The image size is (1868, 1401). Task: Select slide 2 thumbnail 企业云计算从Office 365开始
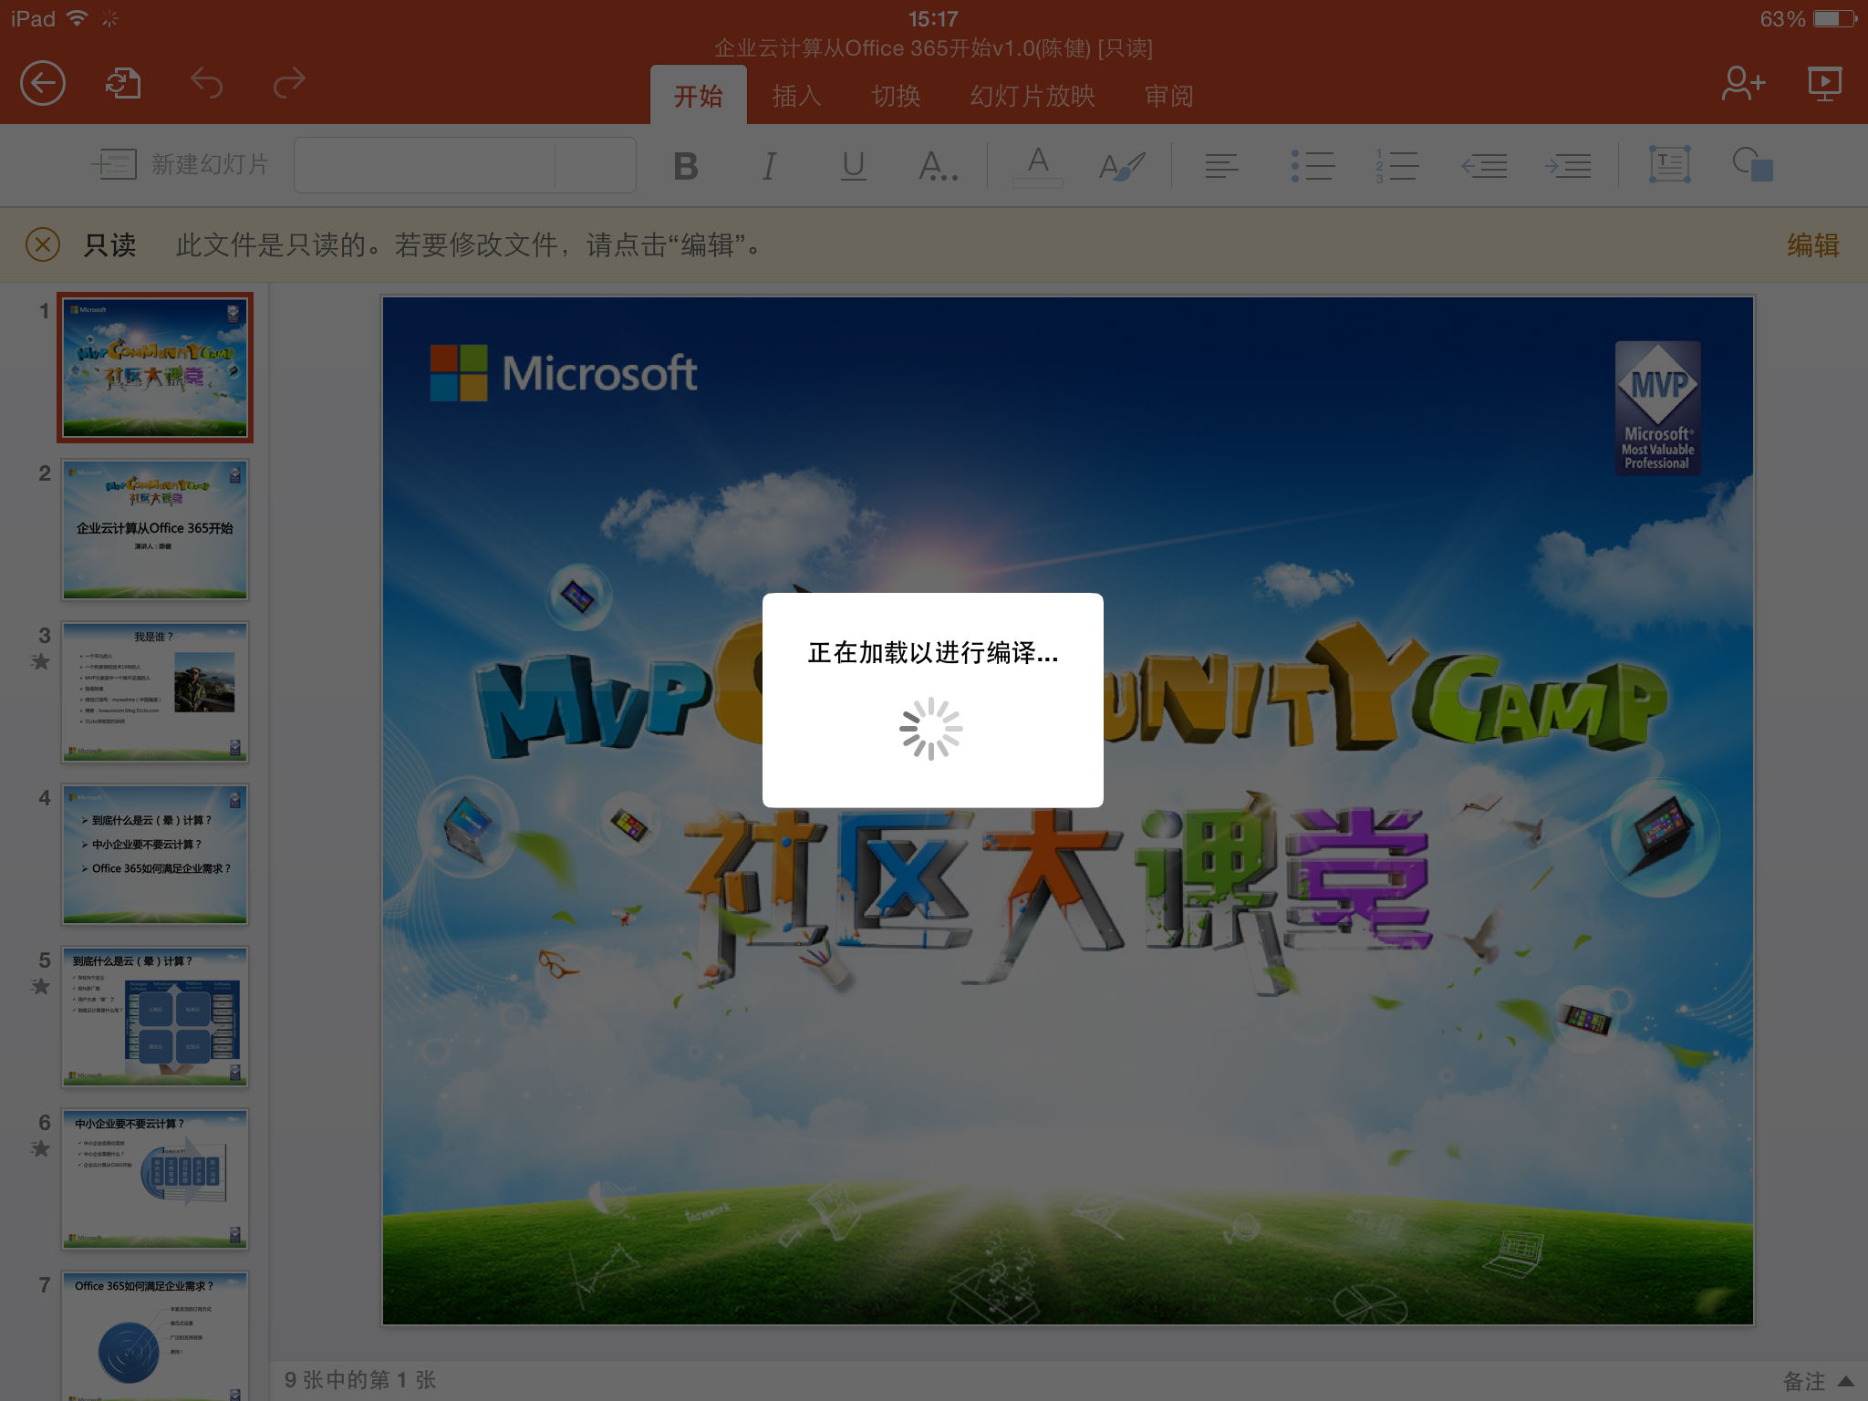point(155,530)
